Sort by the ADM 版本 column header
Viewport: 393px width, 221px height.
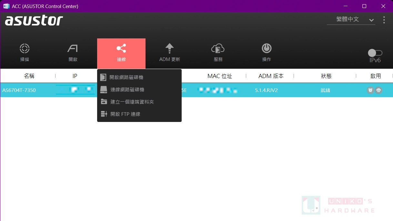271,76
